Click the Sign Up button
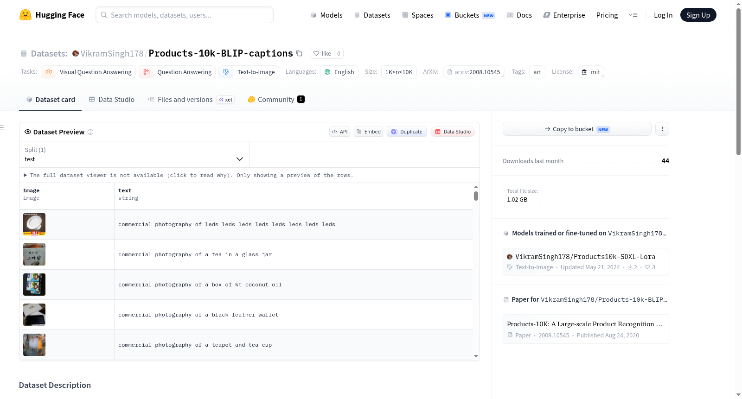The height and width of the screenshot is (399, 742). tap(698, 15)
